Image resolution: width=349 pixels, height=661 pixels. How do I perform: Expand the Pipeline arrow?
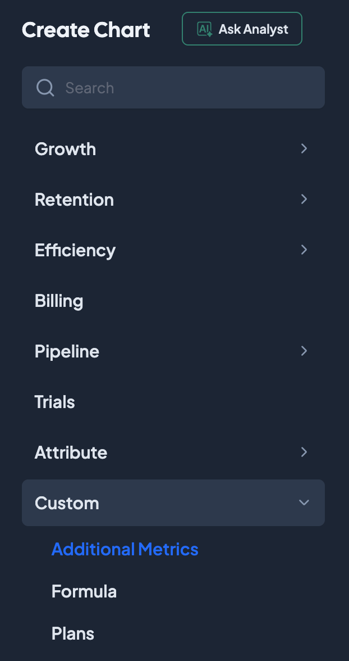(x=304, y=351)
